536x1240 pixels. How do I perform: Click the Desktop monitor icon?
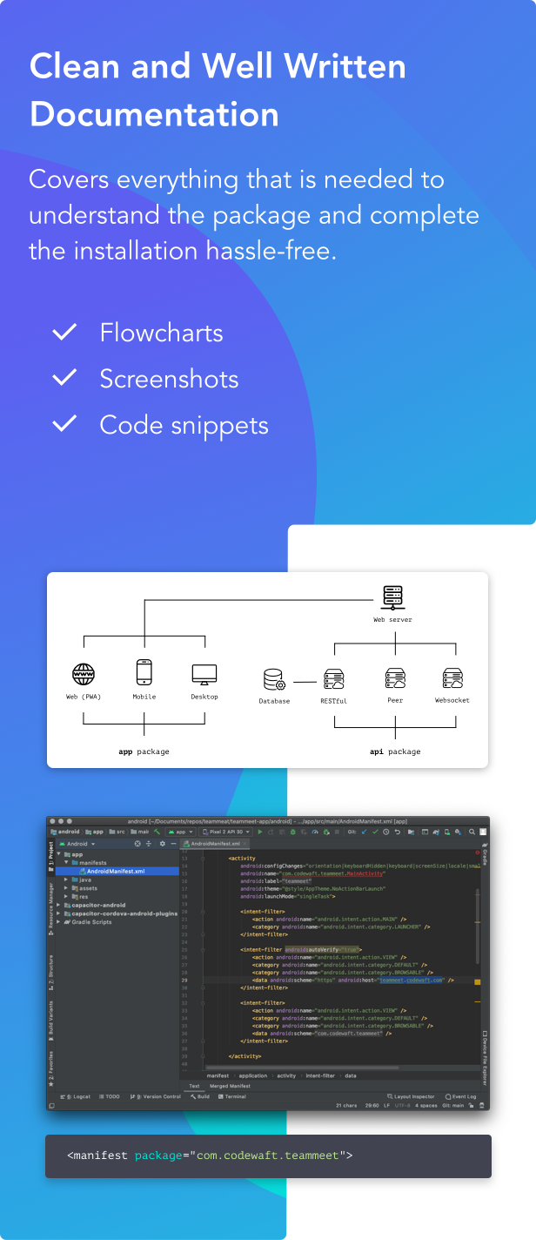(x=204, y=674)
